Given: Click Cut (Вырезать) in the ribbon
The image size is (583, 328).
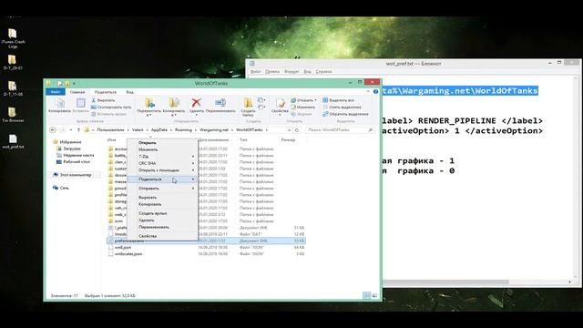Looking at the screenshot, I should [103, 100].
